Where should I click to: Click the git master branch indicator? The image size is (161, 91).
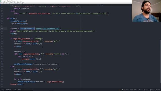(141, 90)
